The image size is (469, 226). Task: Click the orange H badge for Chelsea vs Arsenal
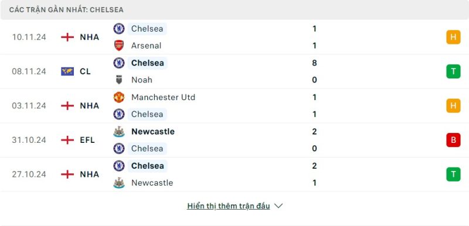tap(453, 37)
